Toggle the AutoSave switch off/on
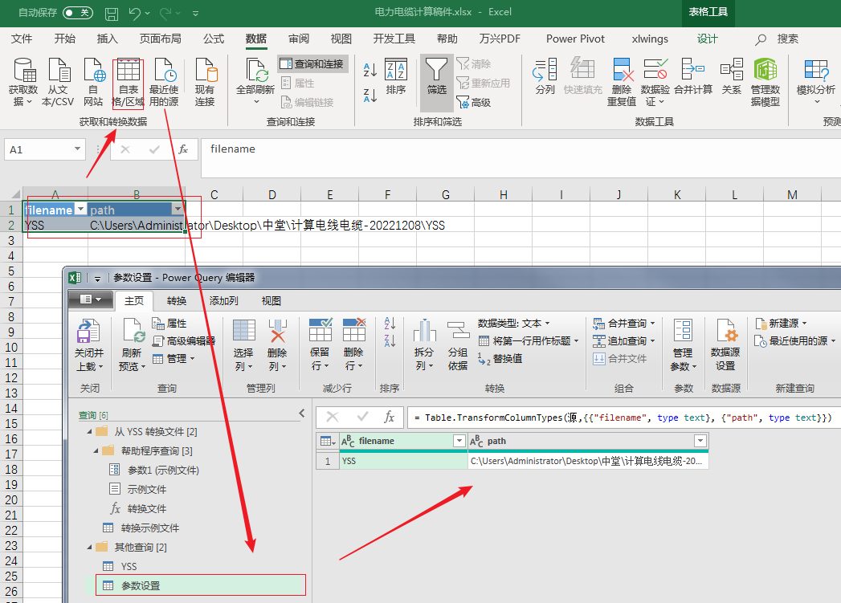The image size is (841, 603). point(78,12)
